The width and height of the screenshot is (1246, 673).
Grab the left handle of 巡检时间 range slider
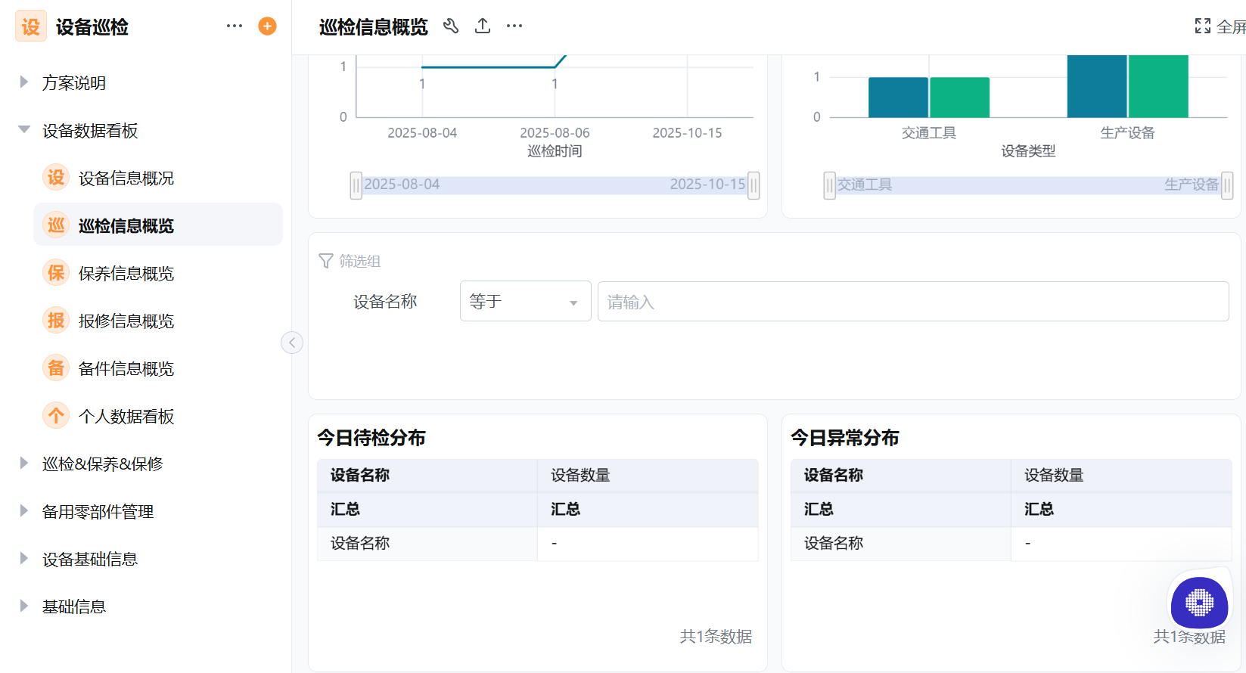[356, 185]
